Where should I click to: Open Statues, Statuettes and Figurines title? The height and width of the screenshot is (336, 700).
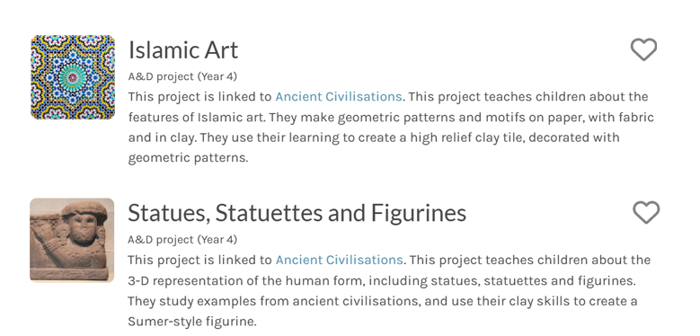point(297,213)
